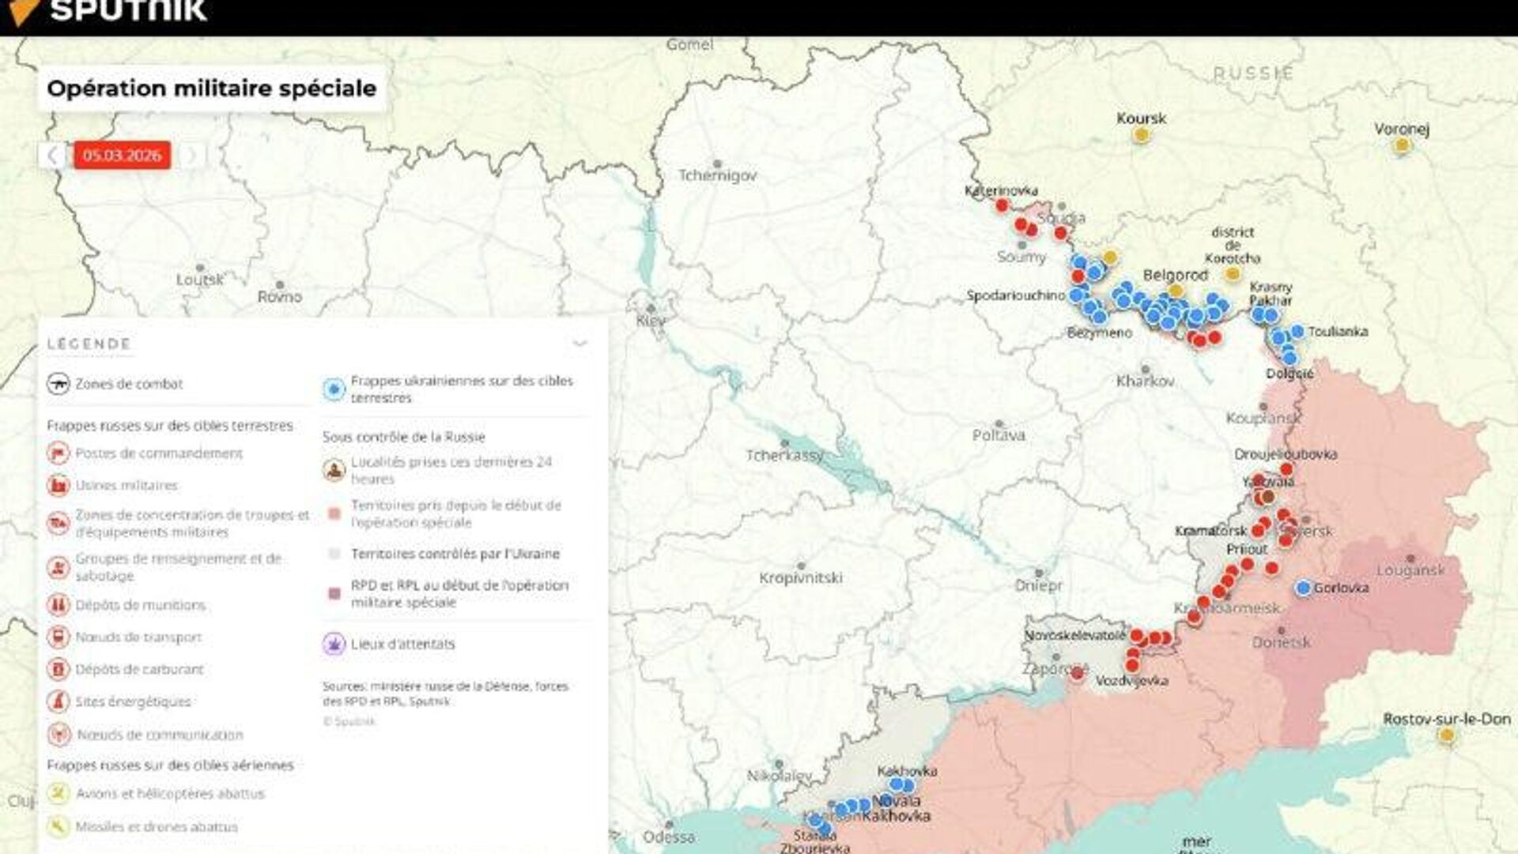Go to next date with right arrow

coord(191,155)
